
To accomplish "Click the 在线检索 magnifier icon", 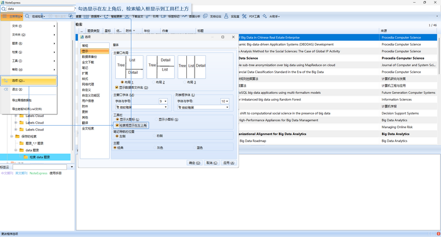I will tap(27, 17).
